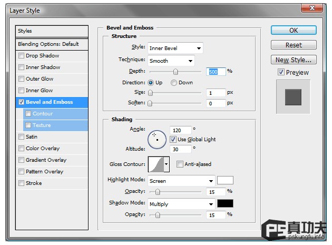332x245 pixels.
Task: Click the Altitude value input field
Action: click(181, 149)
